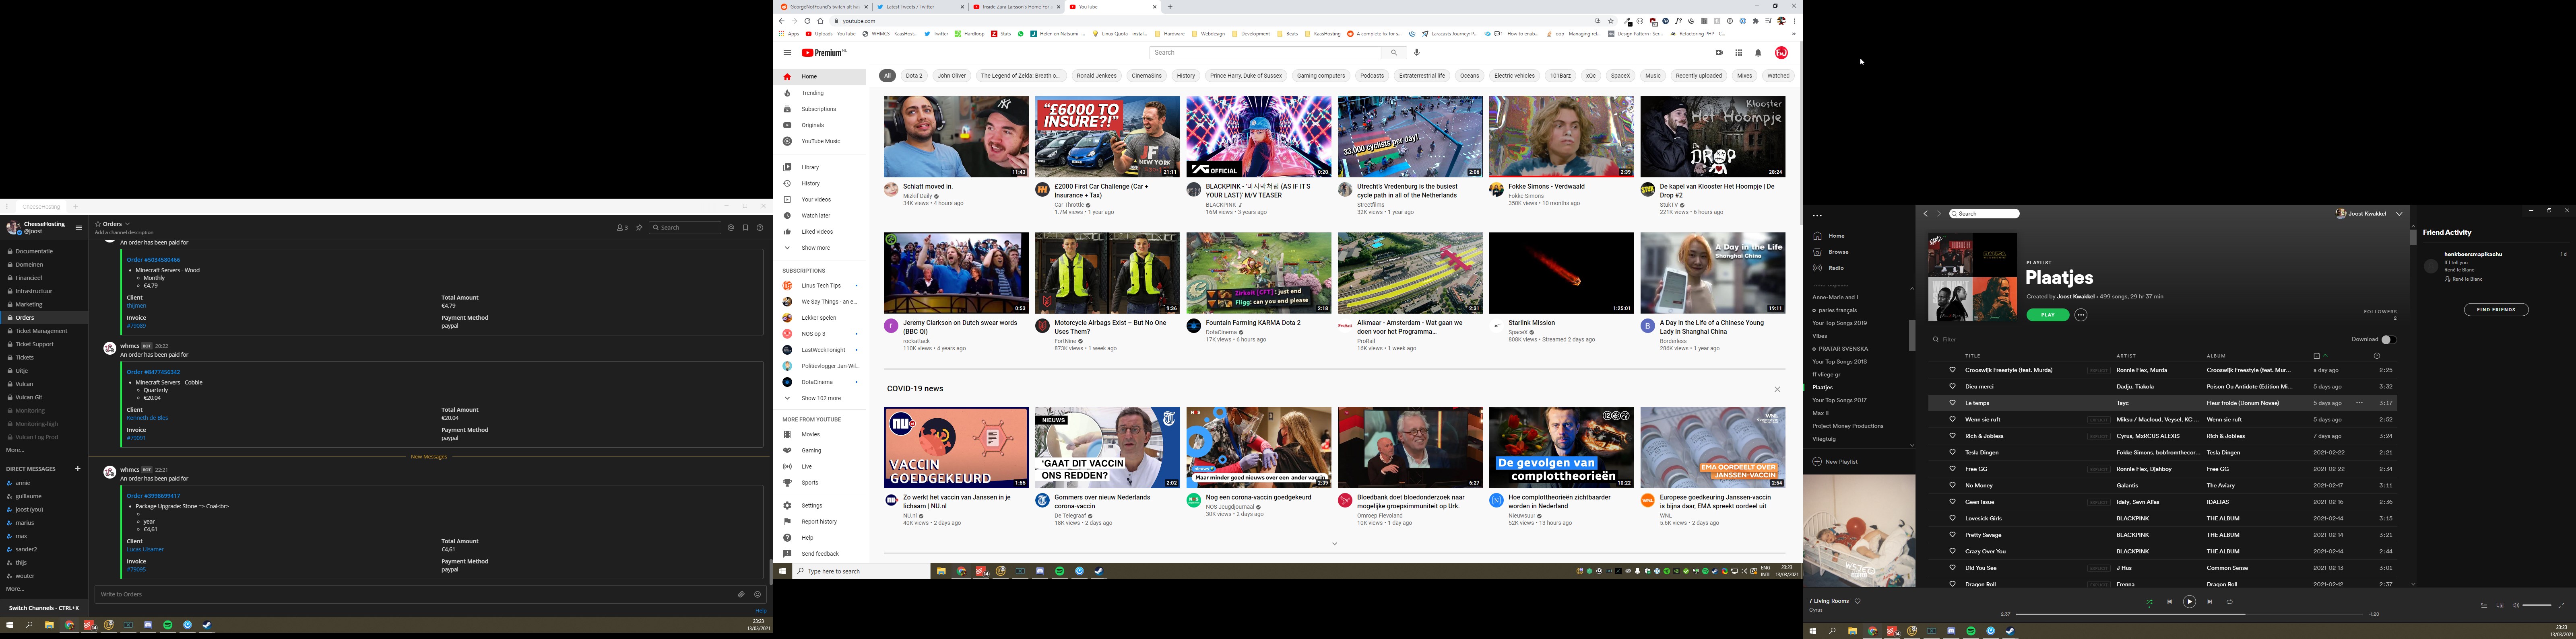Open Joost Kwakkel account dropdown in Spotify

point(2399,214)
